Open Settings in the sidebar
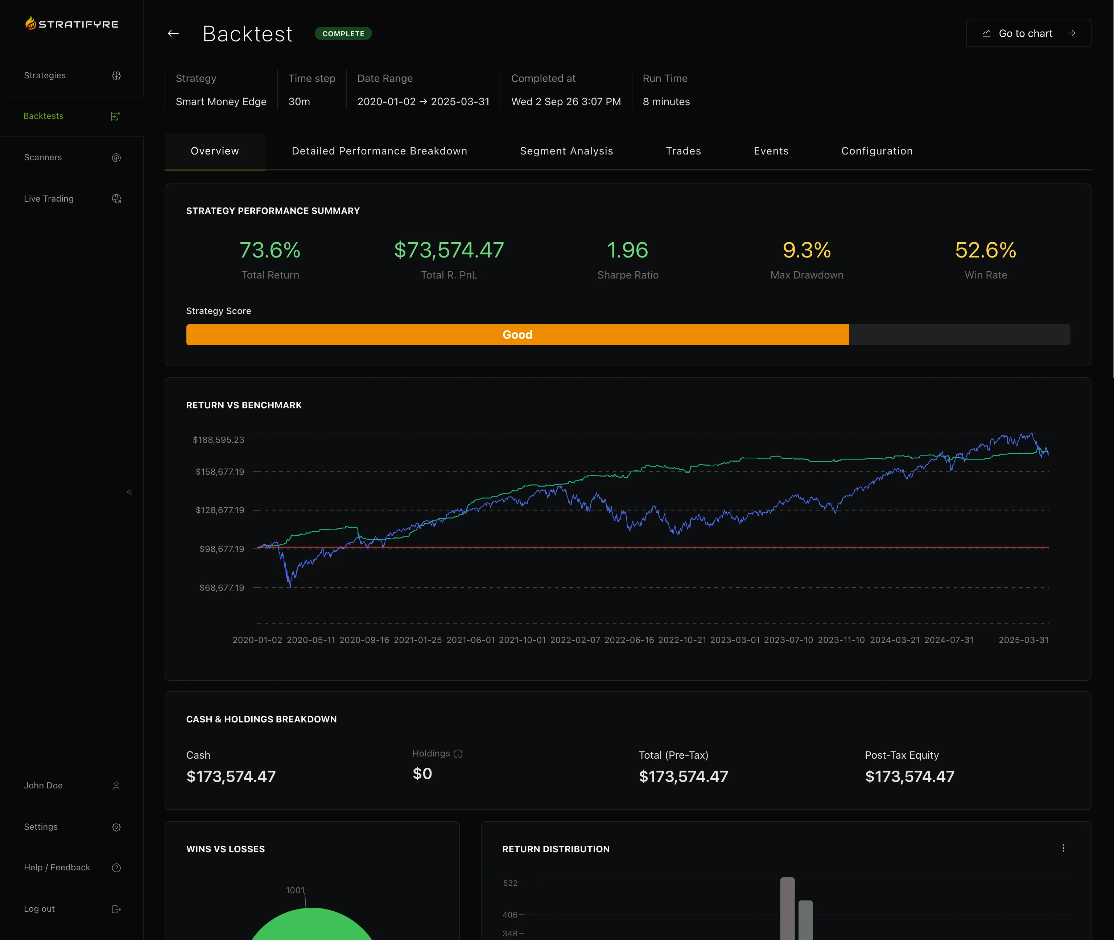This screenshot has width=1114, height=940. (72, 827)
